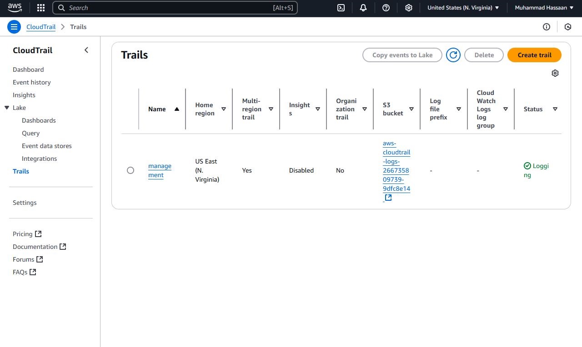Viewport: 582px width, 347px height.
Task: Click the Trails page heading
Action: pyautogui.click(x=135, y=55)
